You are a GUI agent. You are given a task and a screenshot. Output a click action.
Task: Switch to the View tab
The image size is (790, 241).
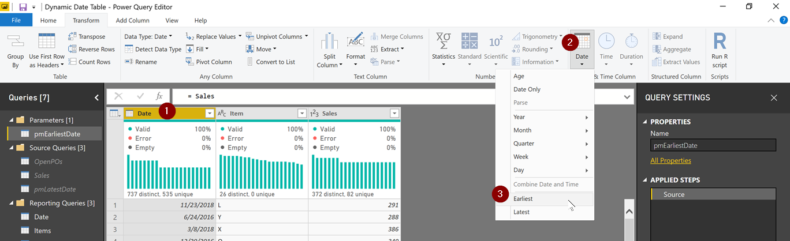[172, 20]
